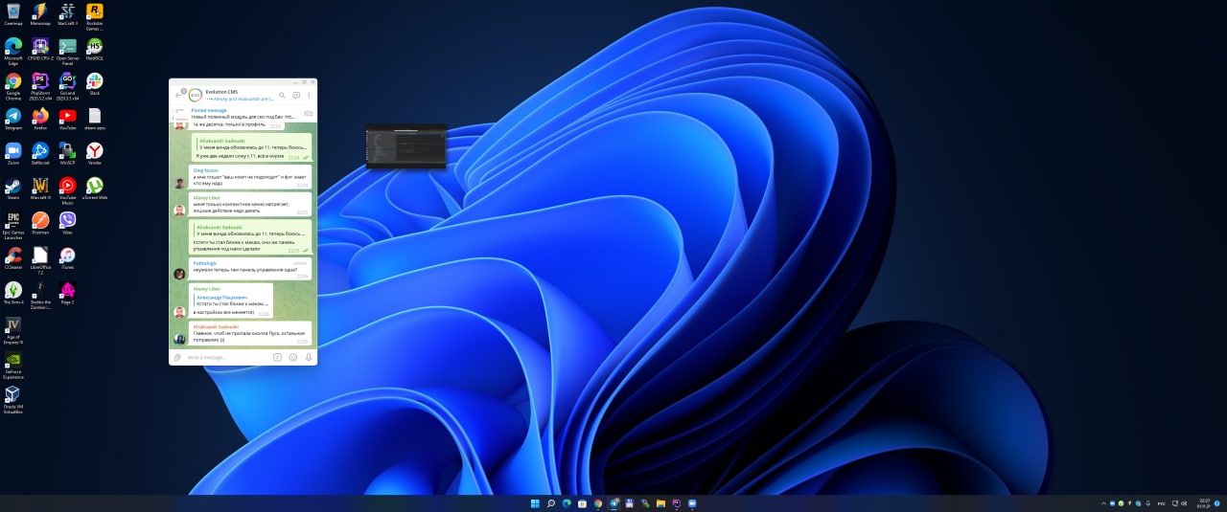This screenshot has width=1227, height=512.
Task: Launch Warcraft III from the desktop
Action: coord(40,189)
